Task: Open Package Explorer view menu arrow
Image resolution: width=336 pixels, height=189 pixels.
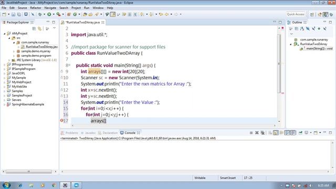Action: [x=54, y=28]
